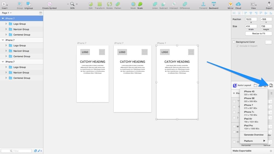Viewport: 274px width, 154px height.
Task: Select Generate Overview menu item
Action: 254,135
